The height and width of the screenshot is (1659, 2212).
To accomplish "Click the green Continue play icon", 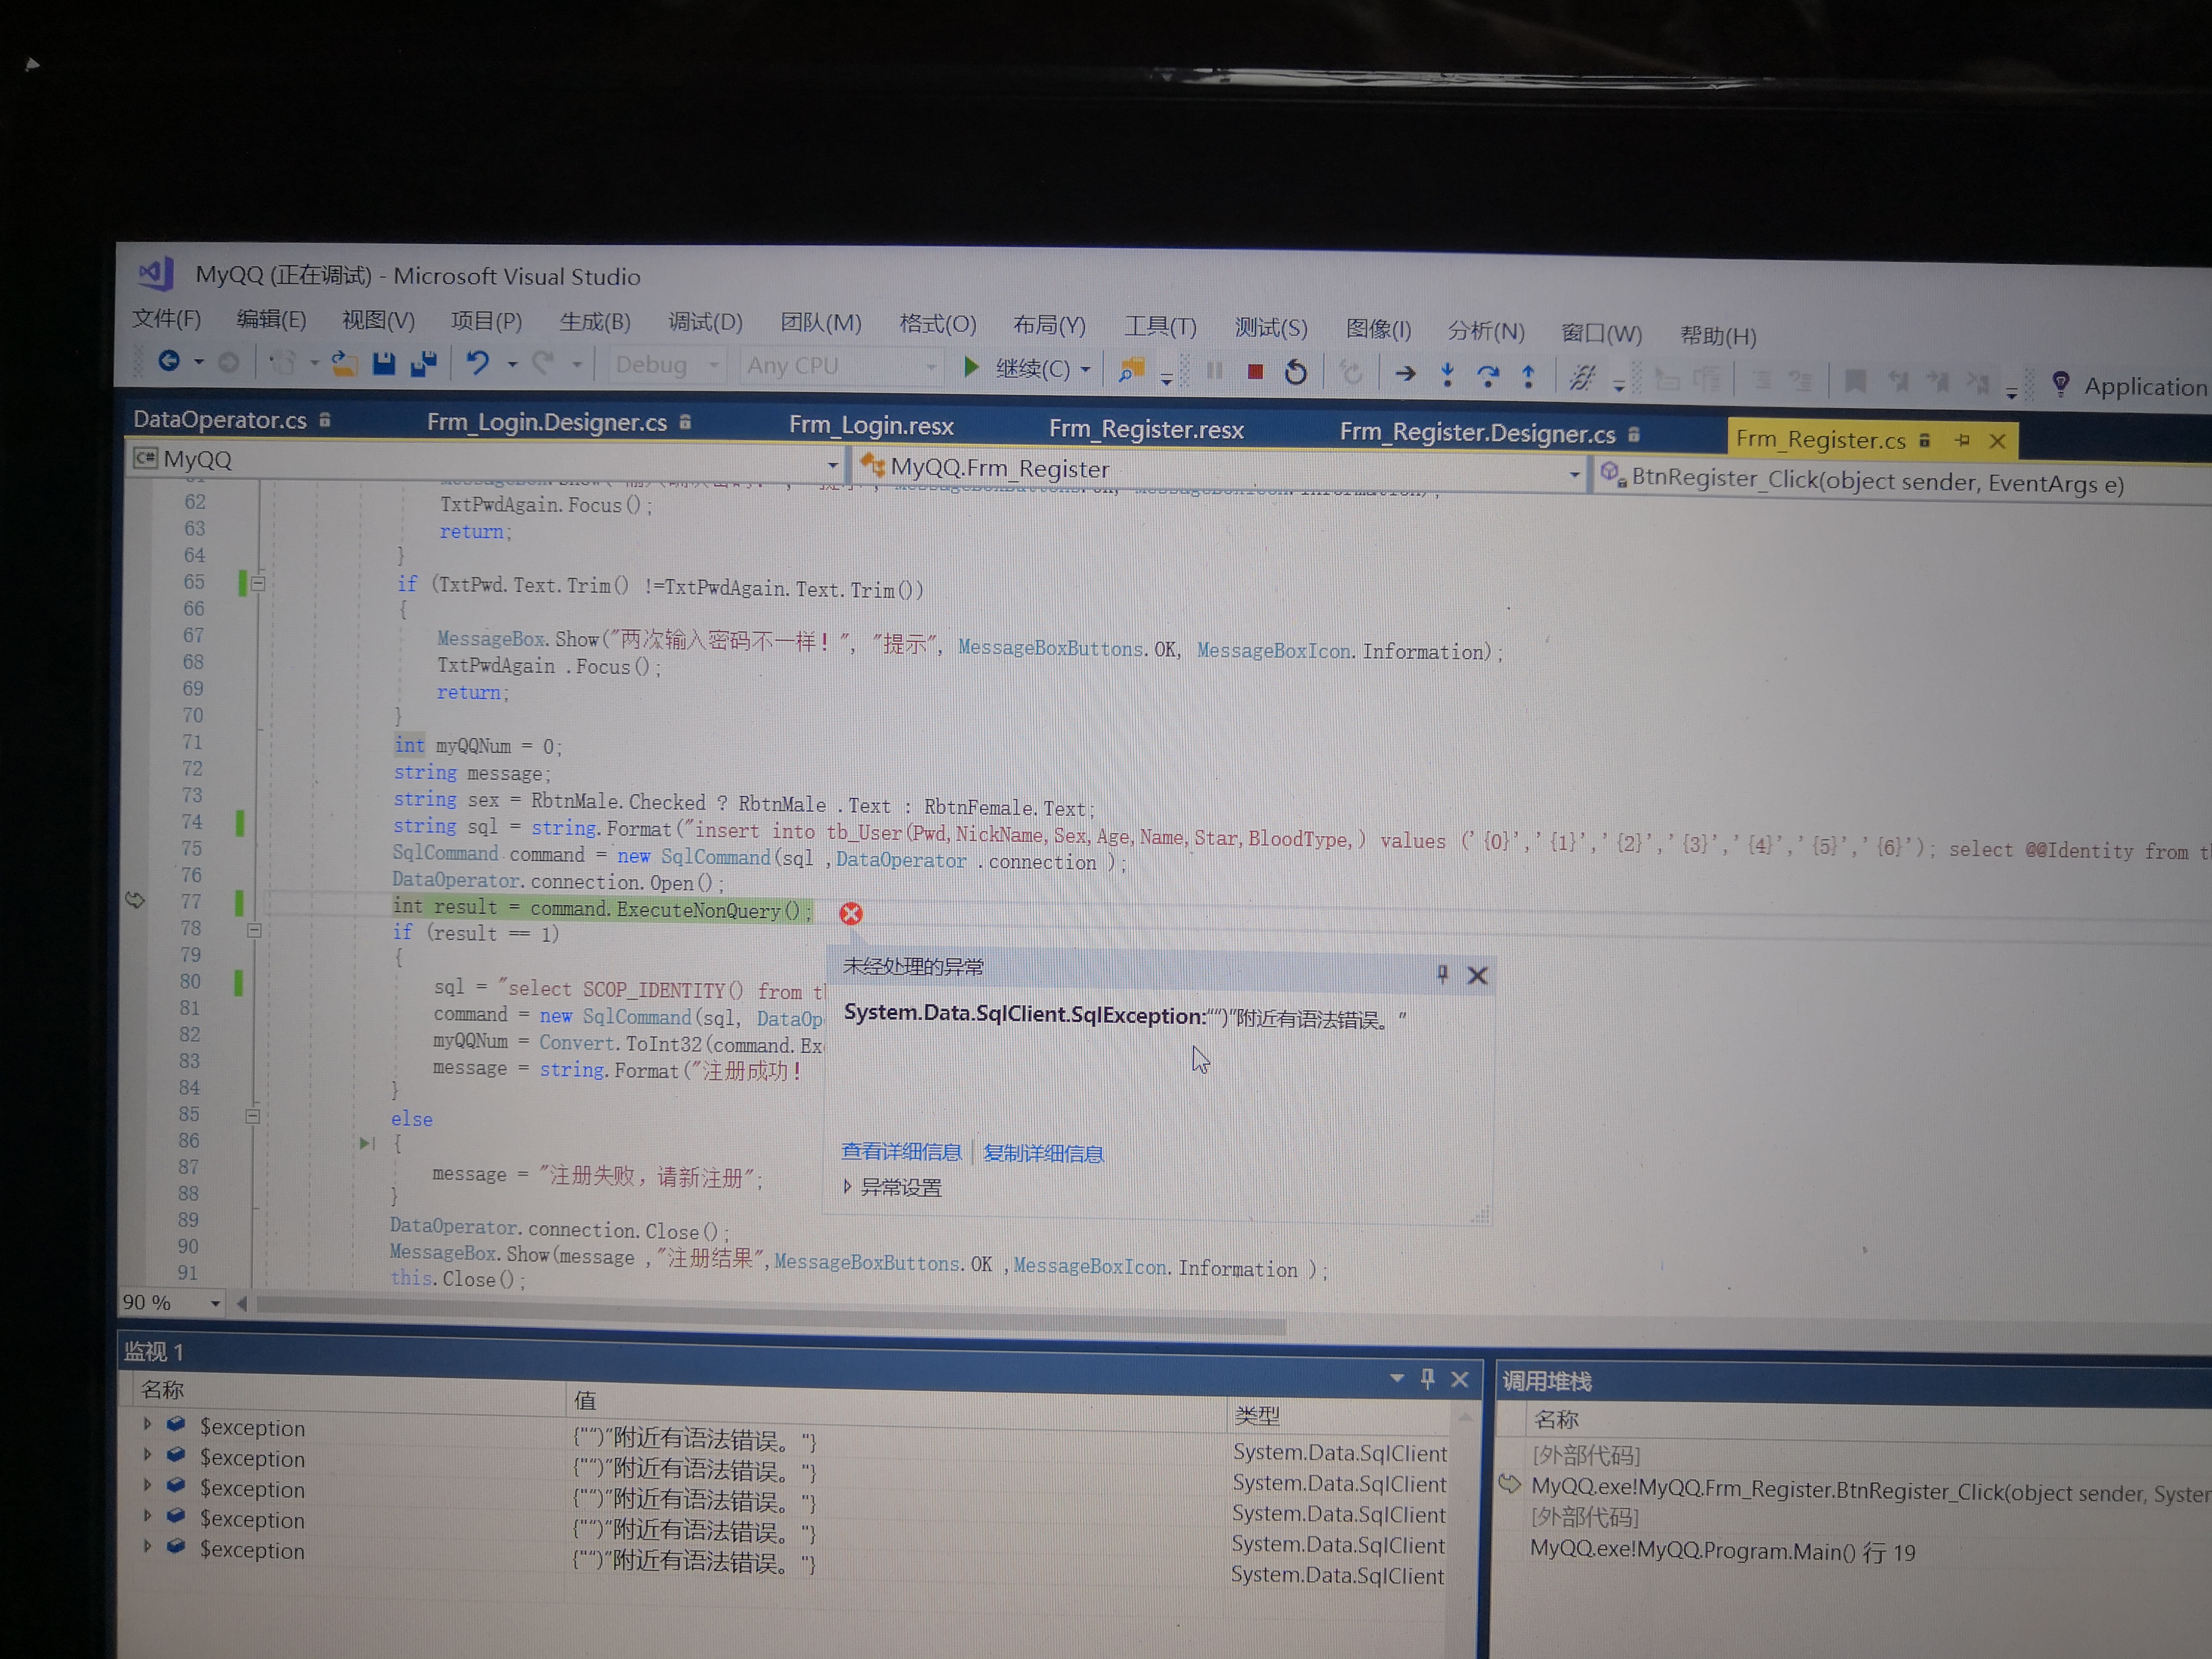I will [970, 367].
